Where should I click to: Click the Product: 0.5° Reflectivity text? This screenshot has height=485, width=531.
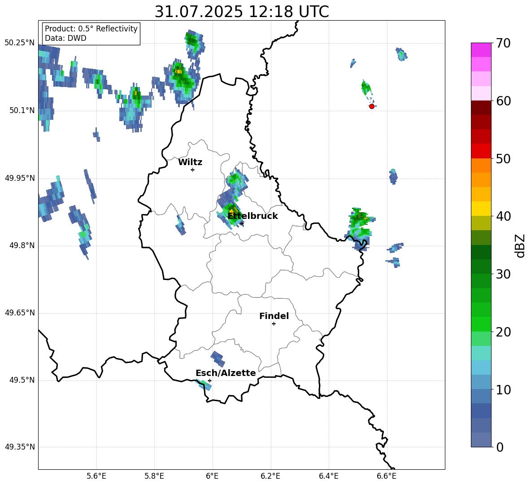pos(91,29)
